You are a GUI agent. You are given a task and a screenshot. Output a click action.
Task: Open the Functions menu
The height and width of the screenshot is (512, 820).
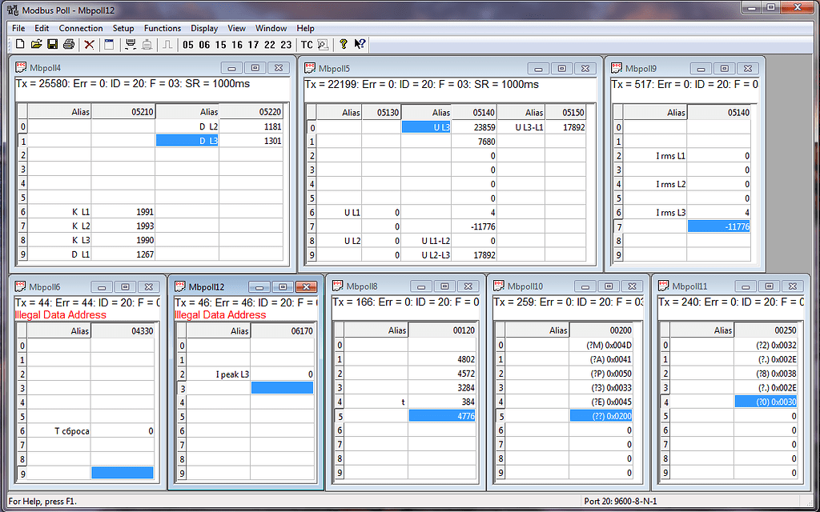pos(163,28)
